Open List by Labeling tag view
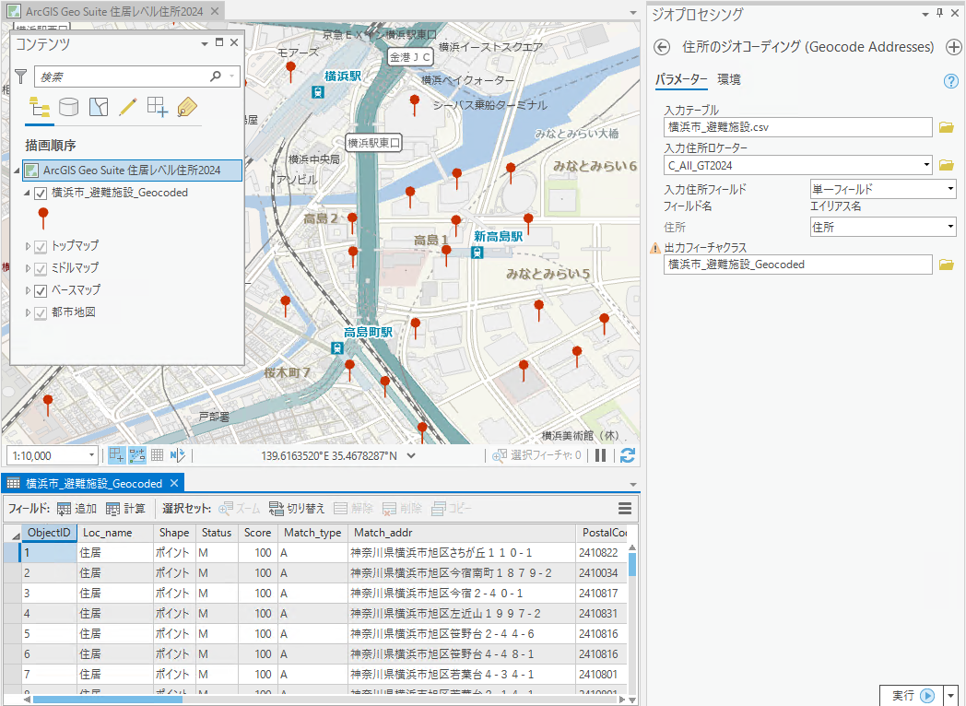The width and height of the screenshot is (966, 706). pyautogui.click(x=187, y=107)
